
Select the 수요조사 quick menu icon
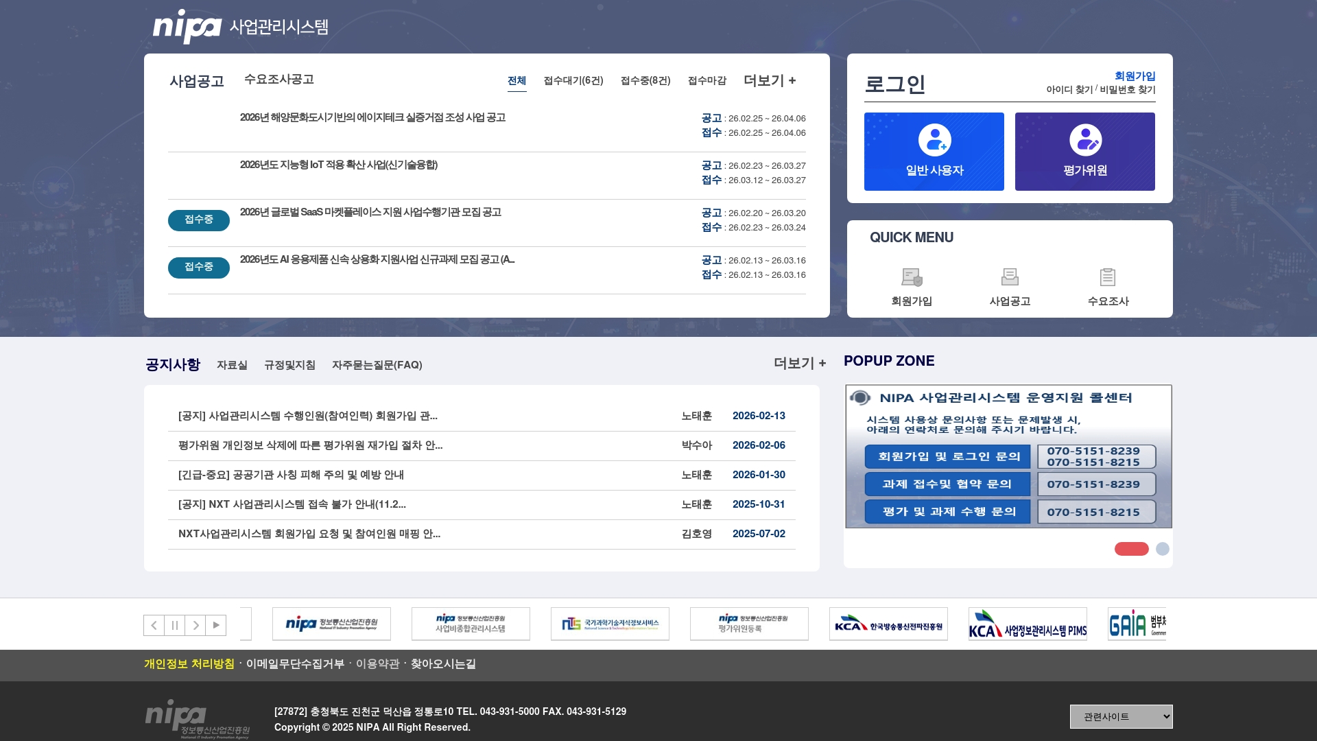[1108, 277]
